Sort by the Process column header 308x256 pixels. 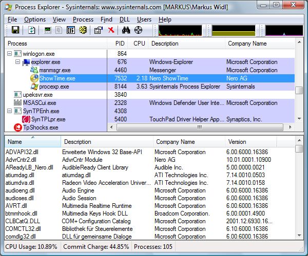point(56,44)
